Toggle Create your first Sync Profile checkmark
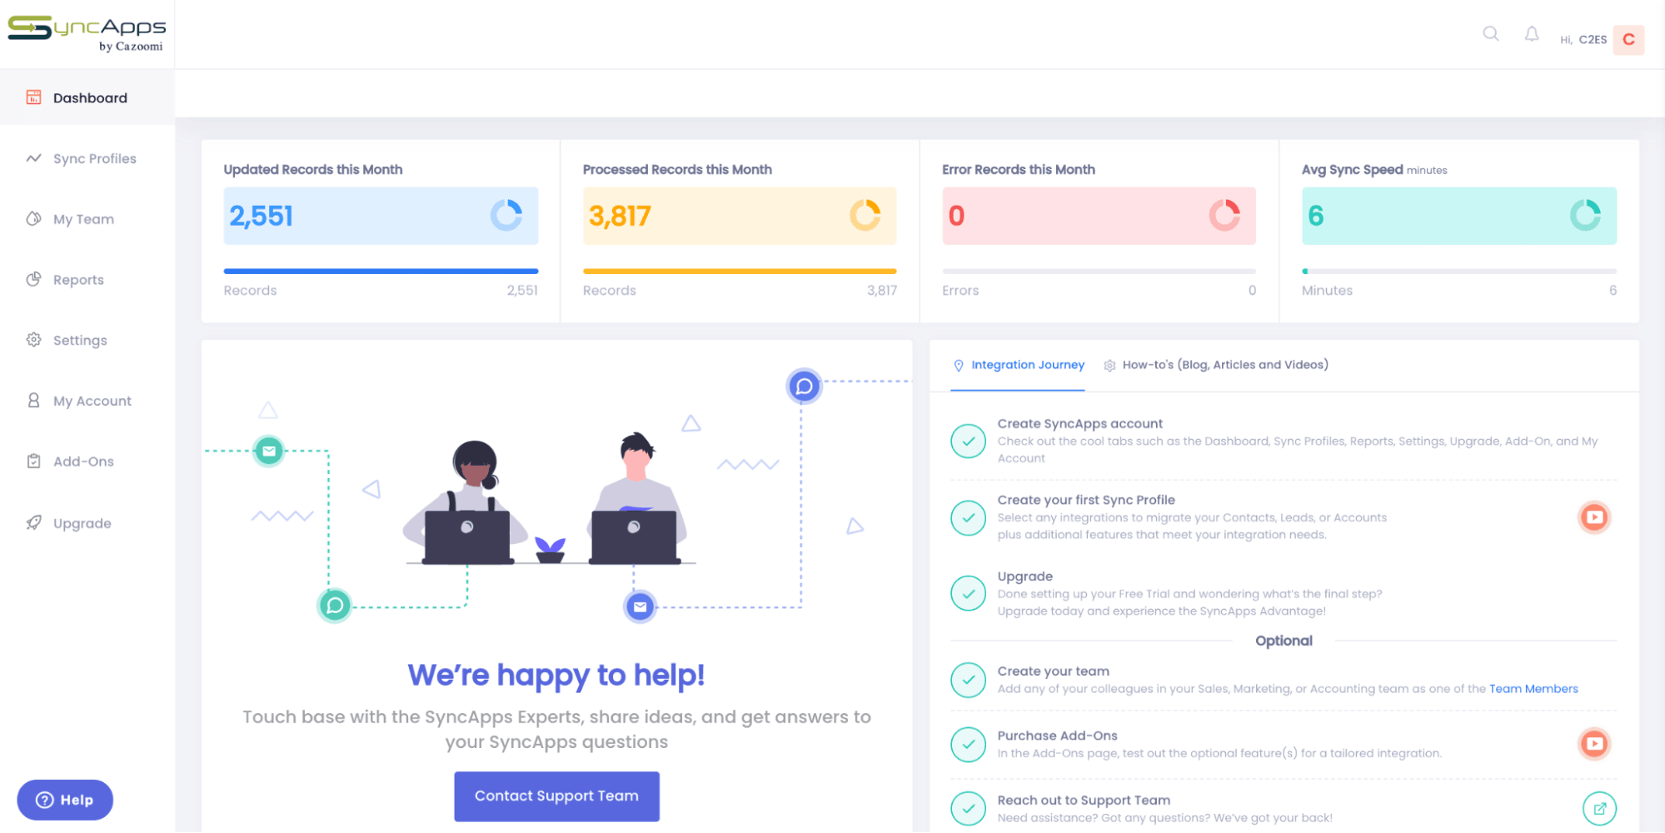This screenshot has width=1665, height=833. click(x=968, y=517)
